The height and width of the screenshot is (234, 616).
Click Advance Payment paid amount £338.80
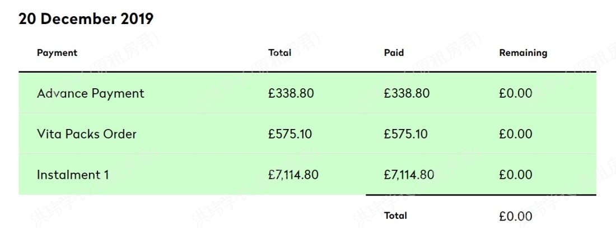coord(407,93)
